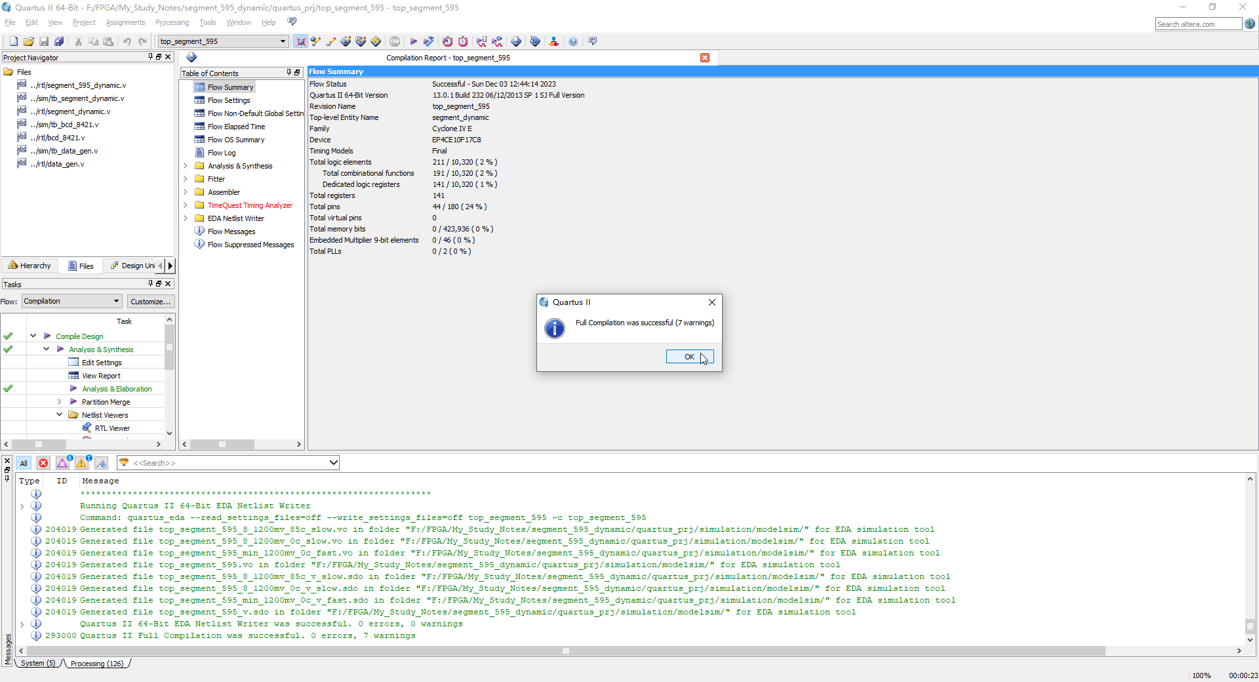Click the globe icon beside Search altera.com
This screenshot has height=682, width=1259.
click(1250, 24)
